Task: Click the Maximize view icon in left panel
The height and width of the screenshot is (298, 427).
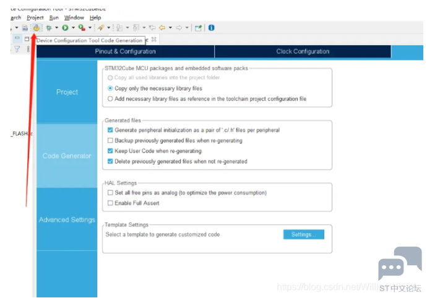Action: [27, 38]
